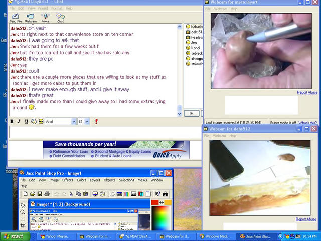
Task: Open the File menu in the chat window
Action: pyautogui.click(x=12, y=8)
